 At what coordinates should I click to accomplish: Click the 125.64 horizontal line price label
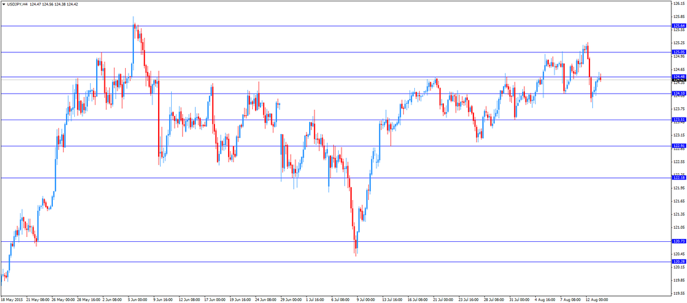click(679, 26)
